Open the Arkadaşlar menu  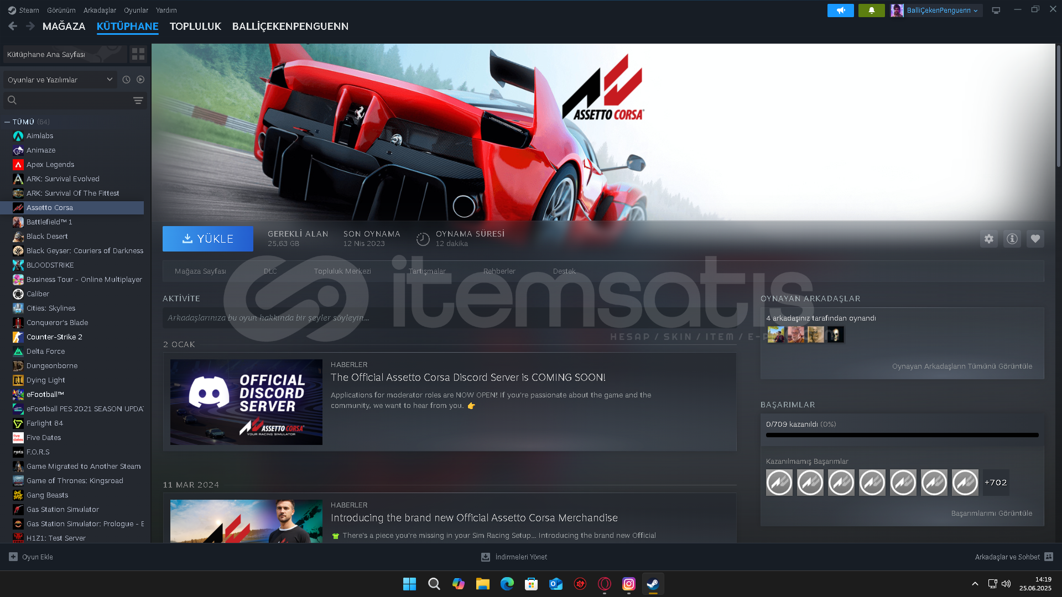(x=100, y=10)
